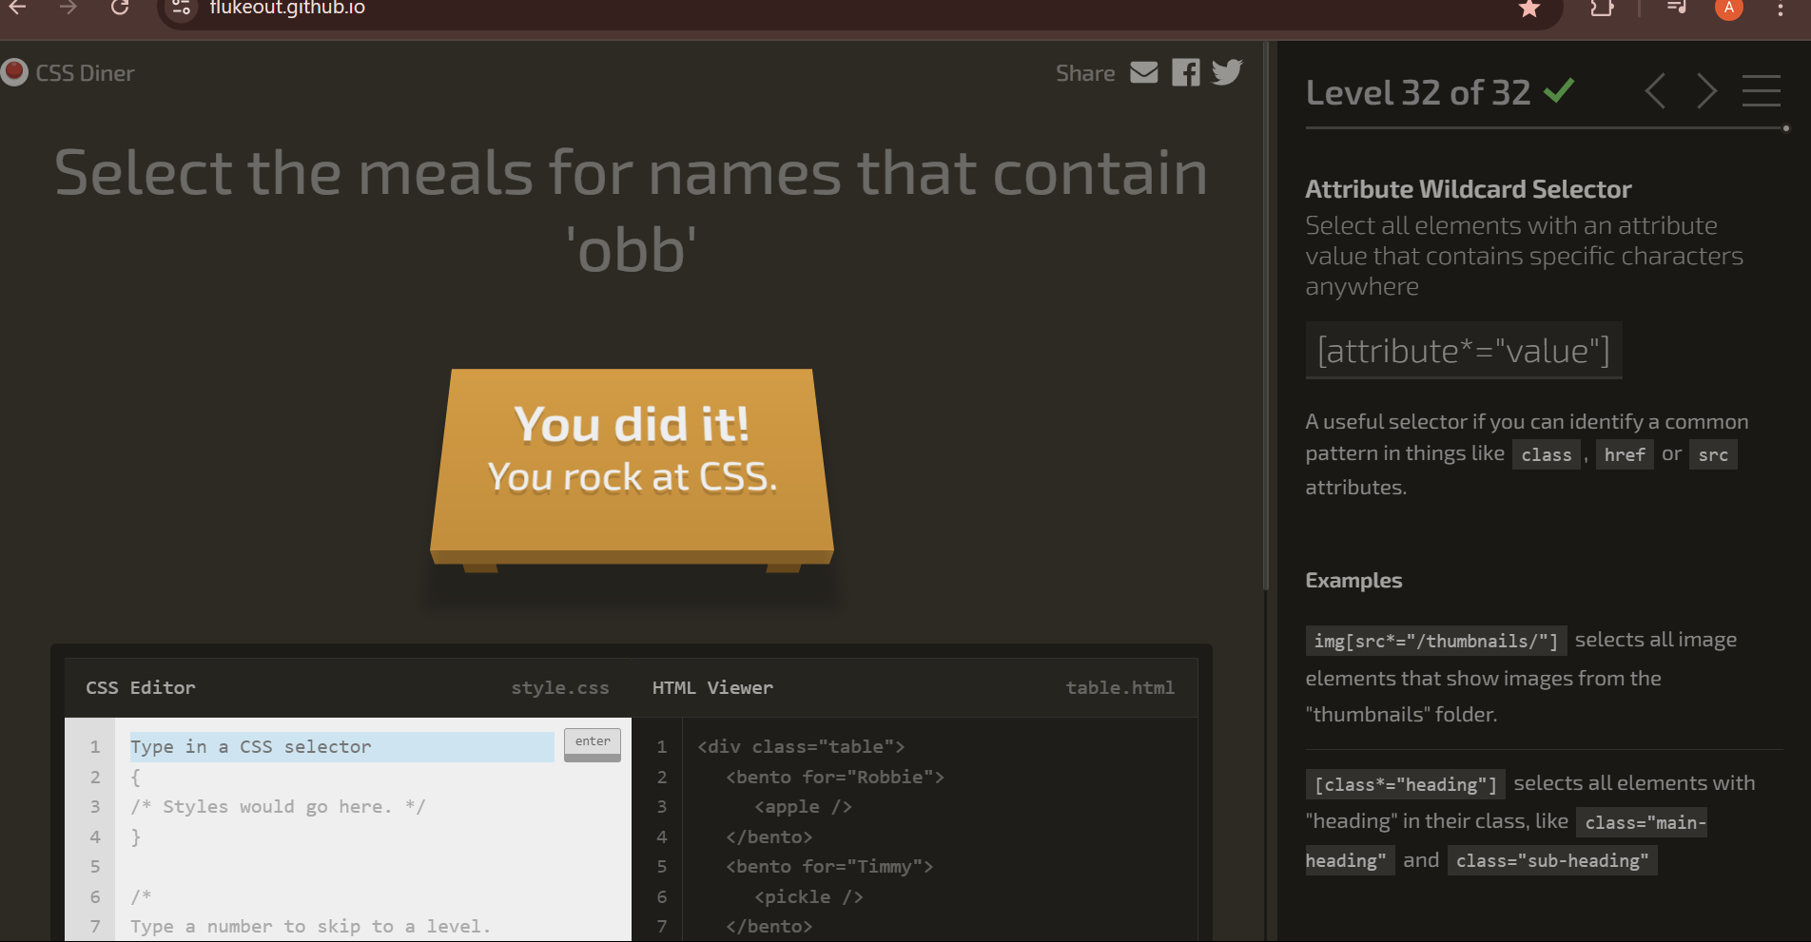
Task: Share the game via email icon
Action: [x=1143, y=73]
